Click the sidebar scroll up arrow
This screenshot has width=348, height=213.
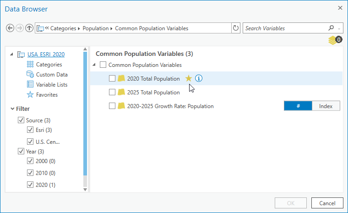(x=85, y=49)
